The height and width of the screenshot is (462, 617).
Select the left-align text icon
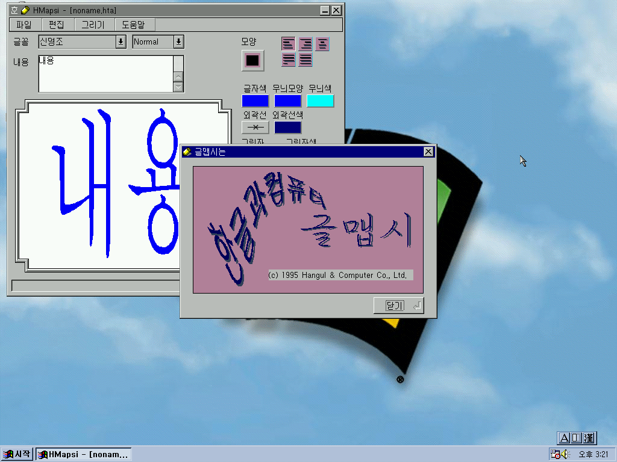(x=289, y=44)
